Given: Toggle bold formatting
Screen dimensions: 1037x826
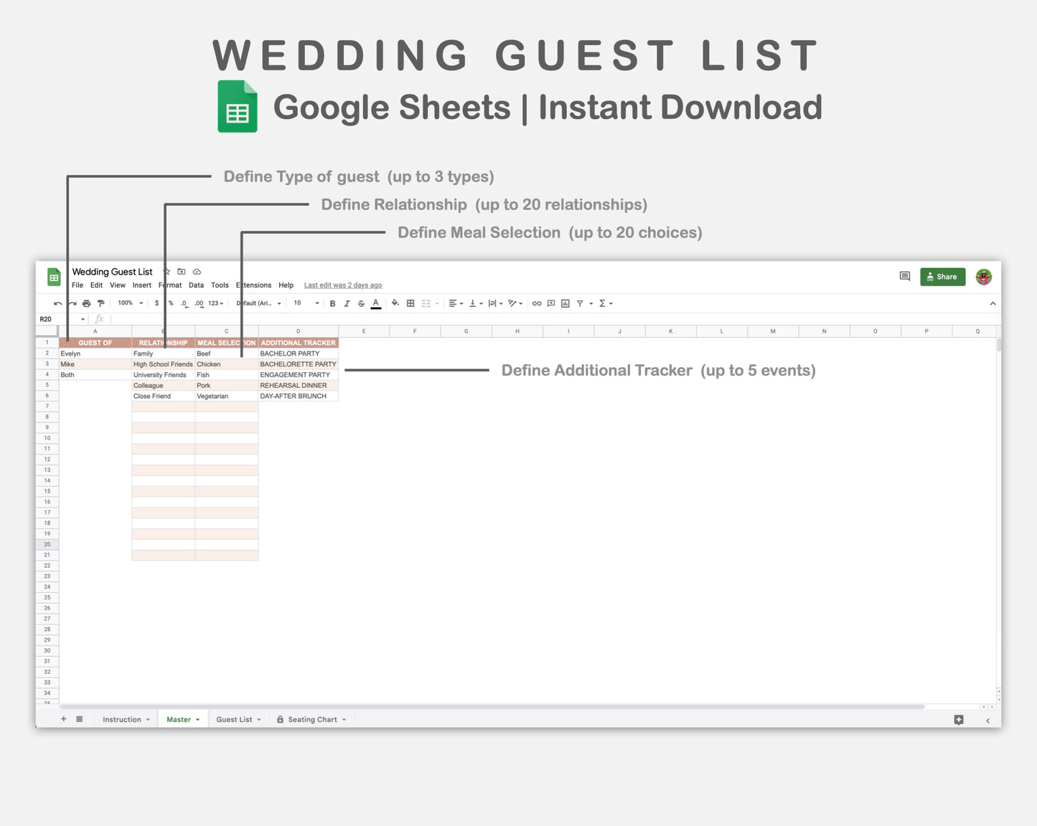Looking at the screenshot, I should pyautogui.click(x=332, y=303).
